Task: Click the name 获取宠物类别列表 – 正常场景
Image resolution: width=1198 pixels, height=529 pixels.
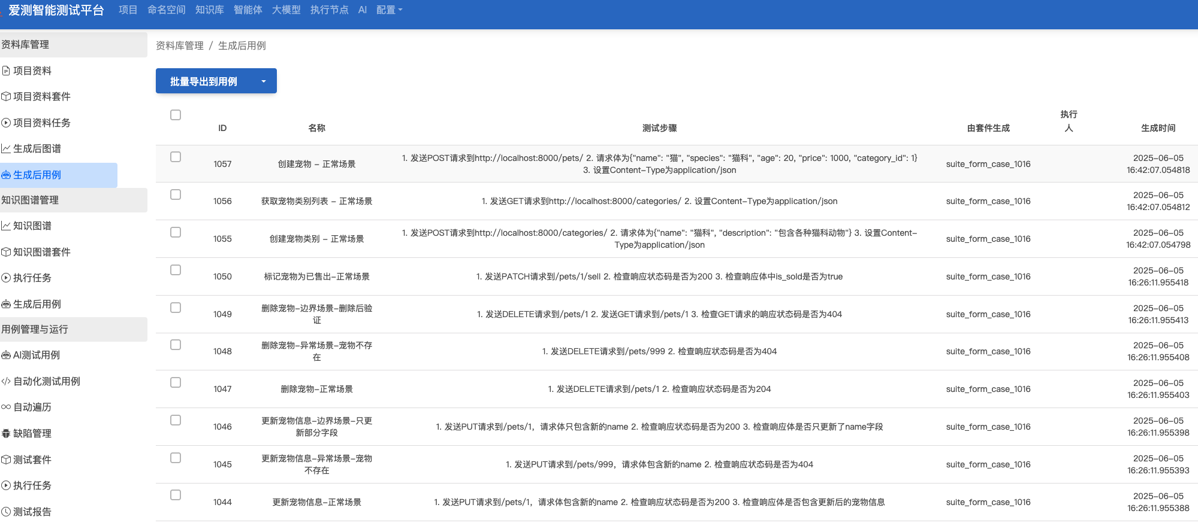Action: pyautogui.click(x=317, y=201)
